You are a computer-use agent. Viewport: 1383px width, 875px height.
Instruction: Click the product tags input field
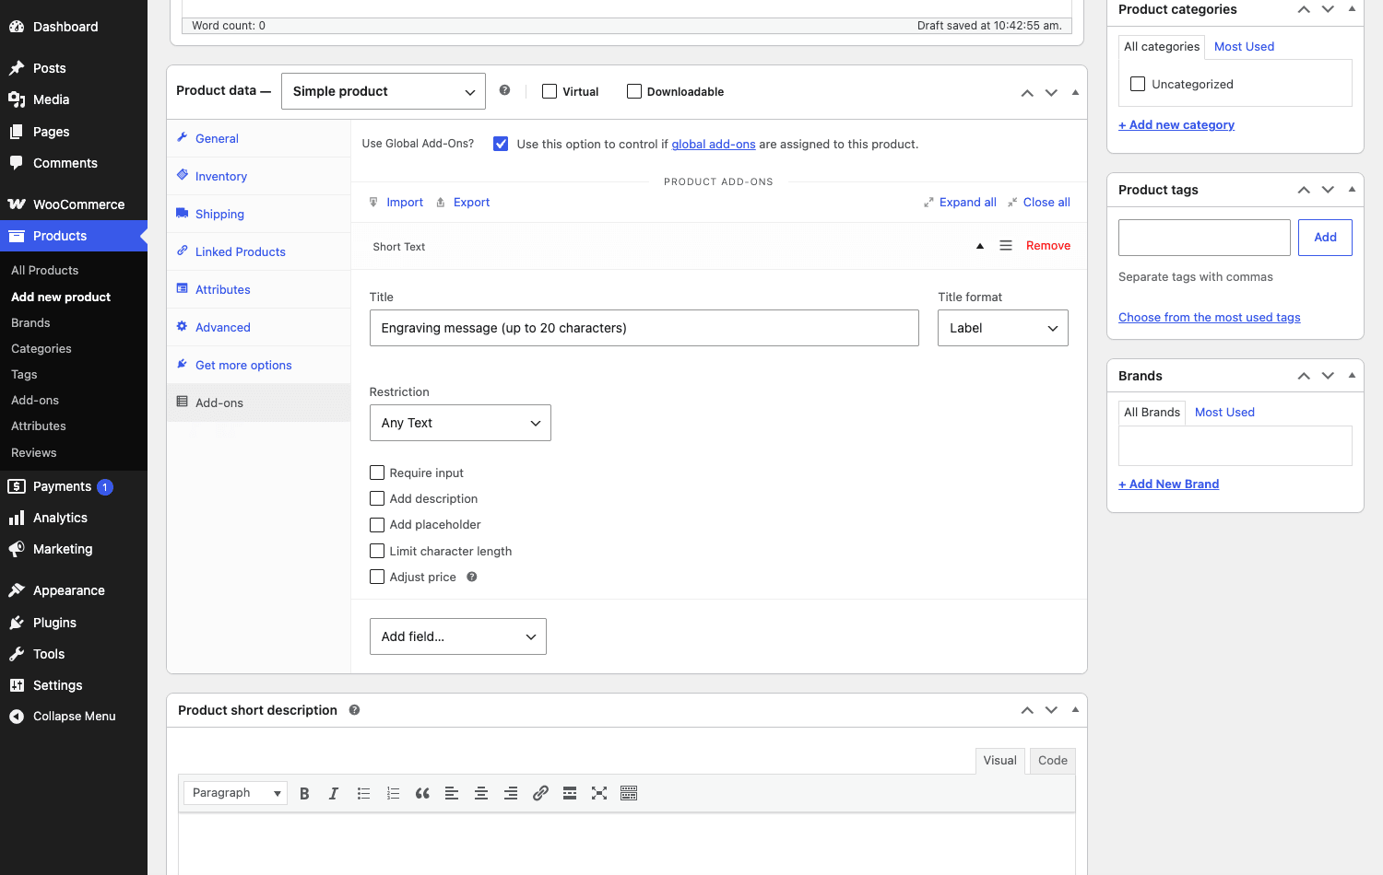[x=1204, y=238]
